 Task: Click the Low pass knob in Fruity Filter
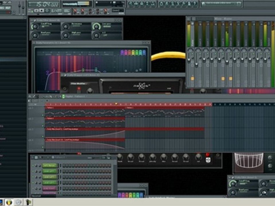point(97,27)
